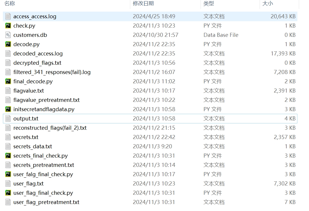Click the user_flag_pretreatment.txt file icon
Screen dimensions: 309x211
[x=8, y=202]
